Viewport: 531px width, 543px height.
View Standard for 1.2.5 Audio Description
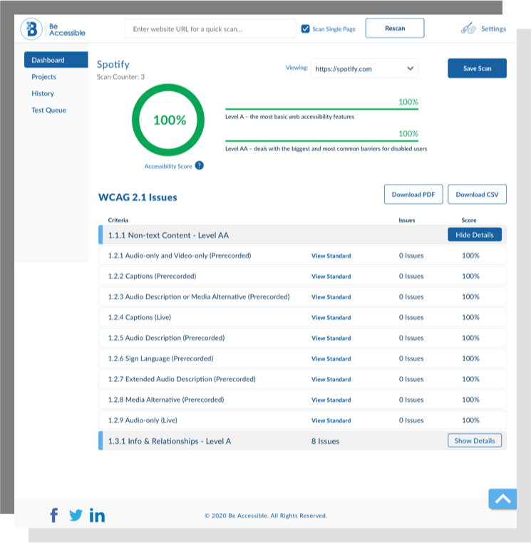[331, 338]
